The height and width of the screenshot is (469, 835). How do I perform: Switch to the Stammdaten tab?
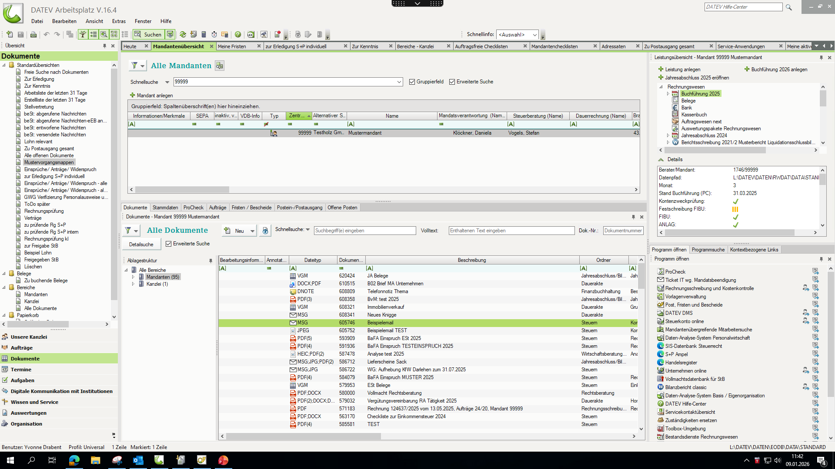click(165, 208)
